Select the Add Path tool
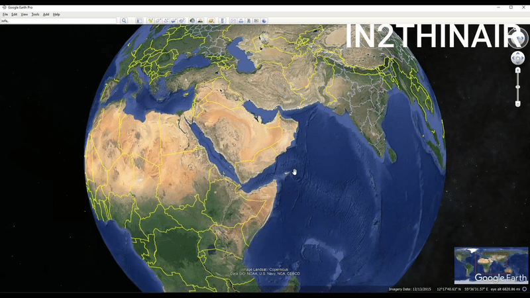This screenshot has height=298, width=530. [166, 21]
